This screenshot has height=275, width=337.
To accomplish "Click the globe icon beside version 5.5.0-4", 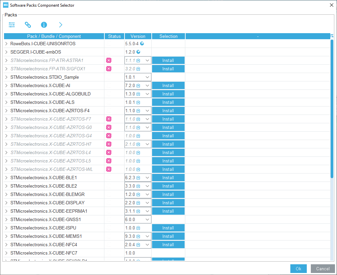I will click(x=142, y=44).
